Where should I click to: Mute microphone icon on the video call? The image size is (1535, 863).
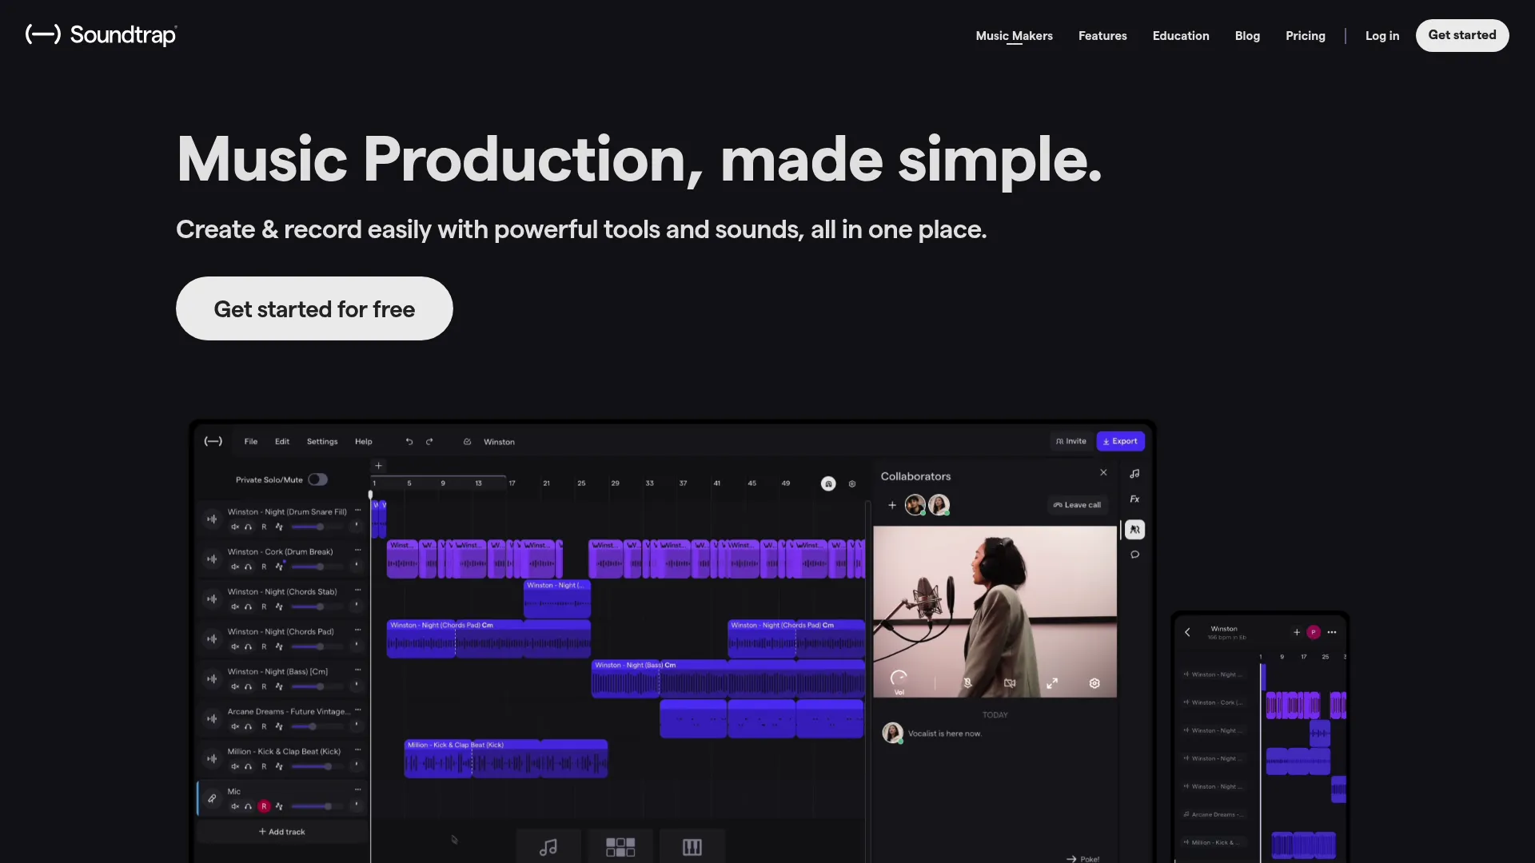(x=967, y=683)
